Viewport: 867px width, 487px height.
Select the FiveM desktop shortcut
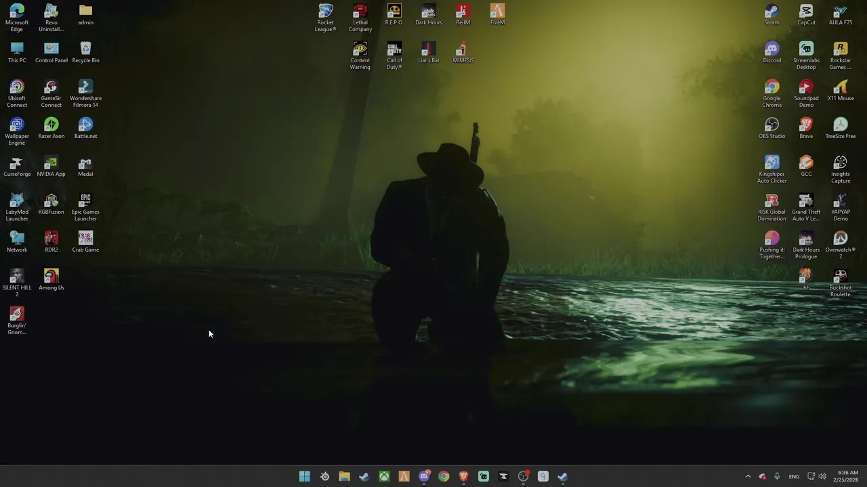pos(497,14)
